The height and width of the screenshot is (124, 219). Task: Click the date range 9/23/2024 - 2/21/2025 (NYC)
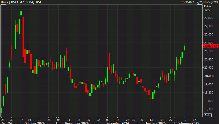(199, 2)
